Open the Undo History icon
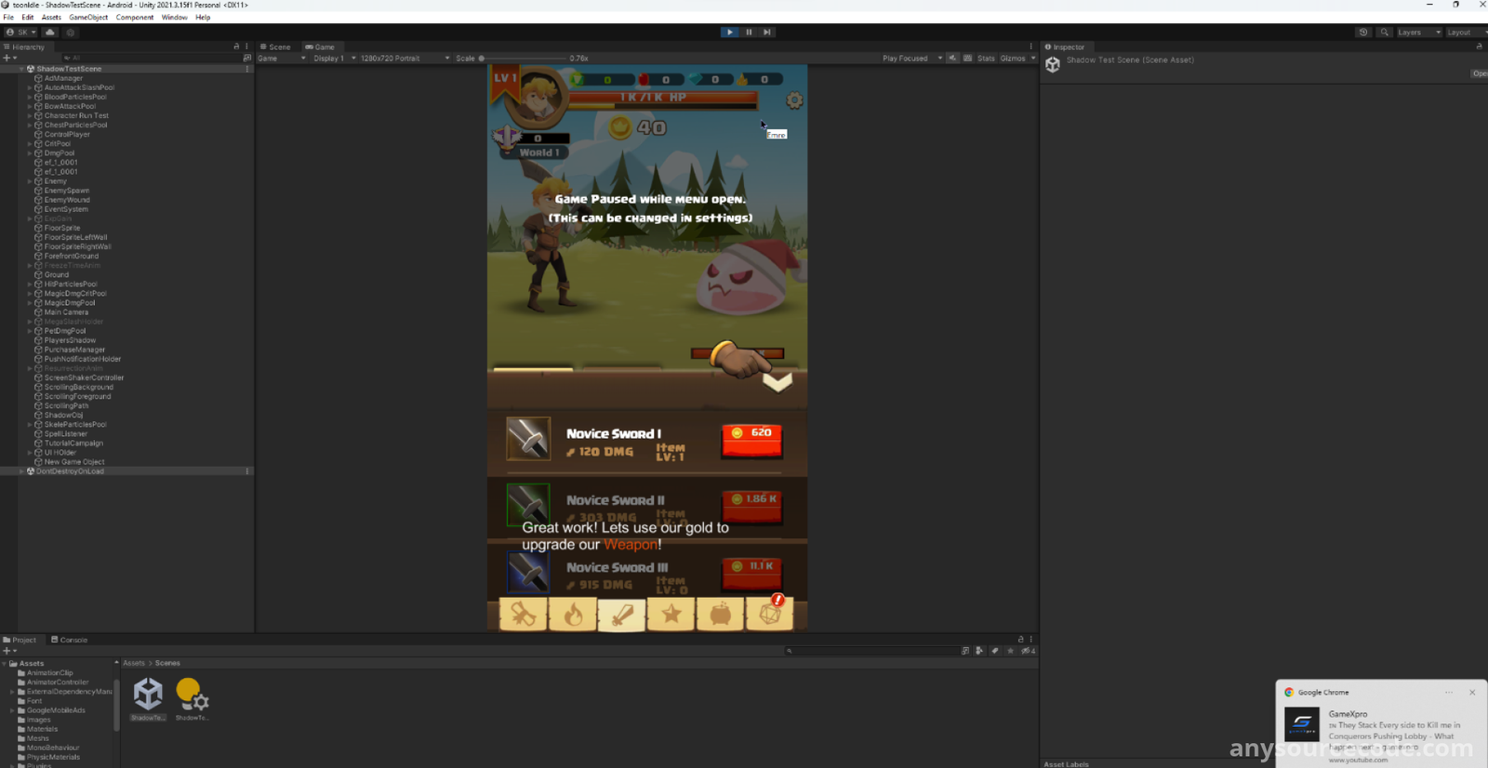The width and height of the screenshot is (1488, 768). (1363, 32)
